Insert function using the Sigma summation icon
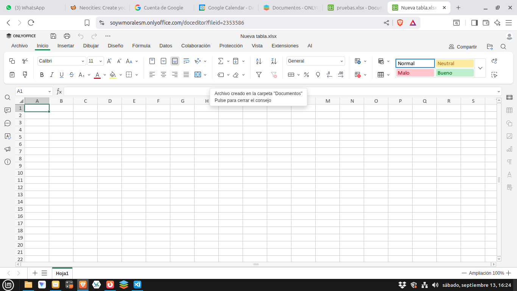Screen dimensions: 517x291 (221, 61)
